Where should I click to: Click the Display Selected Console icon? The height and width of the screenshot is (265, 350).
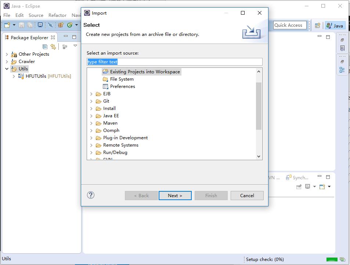coord(308,187)
